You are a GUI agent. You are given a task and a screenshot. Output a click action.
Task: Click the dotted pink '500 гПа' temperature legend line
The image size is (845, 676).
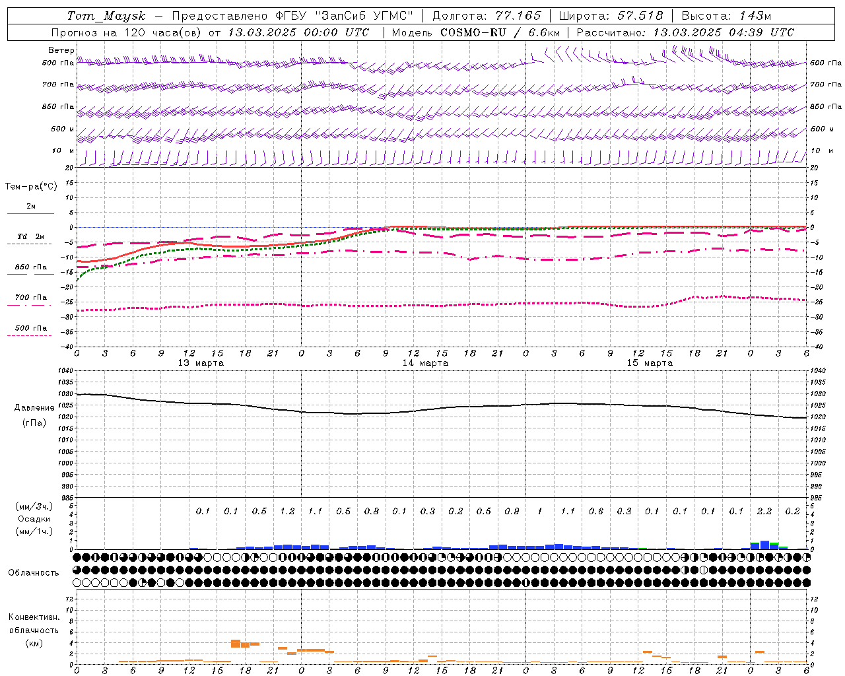coord(29,336)
